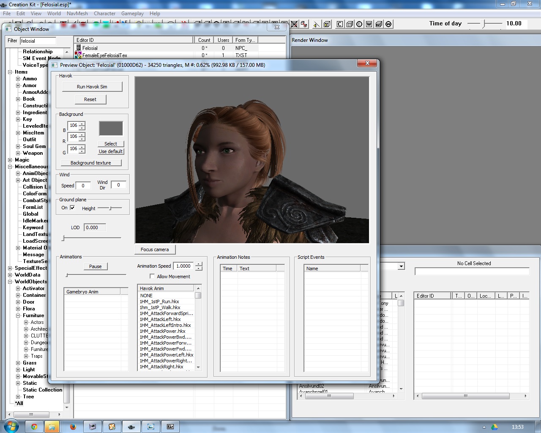Click the Focus camera button
The height and width of the screenshot is (433, 541).
click(155, 249)
